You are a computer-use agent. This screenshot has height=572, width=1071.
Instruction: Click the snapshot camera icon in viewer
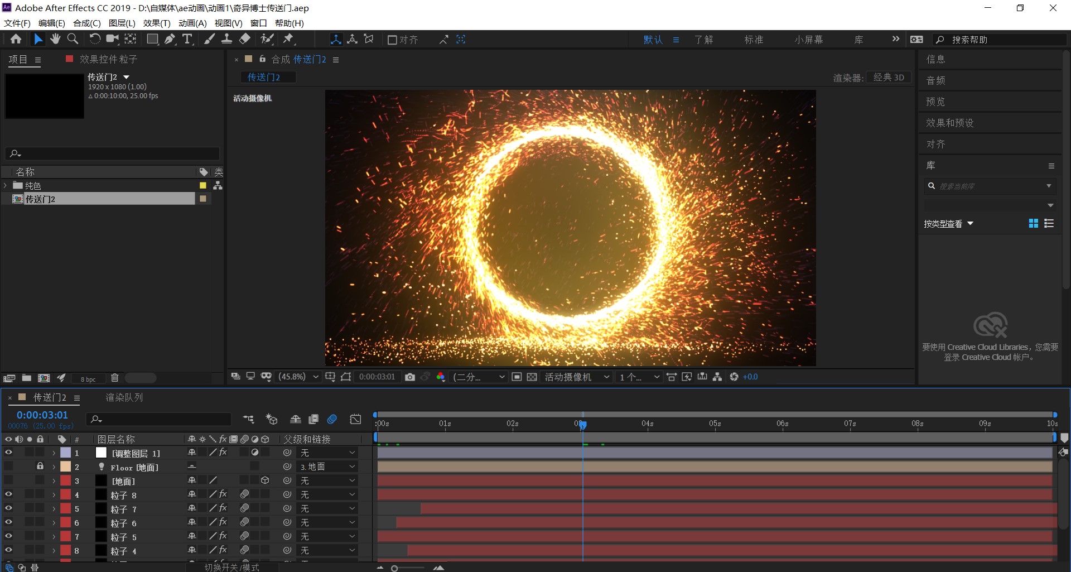410,377
